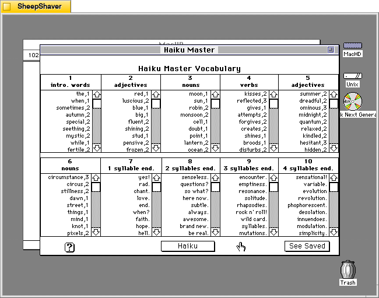379x298 pixels.
Task: Click scroll thumb of verbs list
Action: click(273, 103)
